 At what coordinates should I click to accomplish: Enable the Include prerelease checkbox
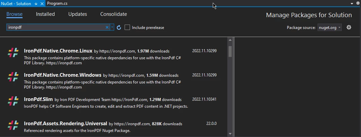127,28
